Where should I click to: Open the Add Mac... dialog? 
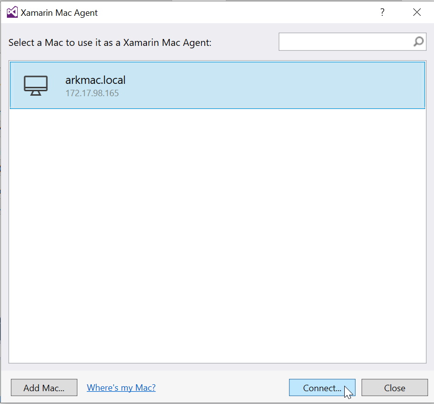[x=44, y=387]
